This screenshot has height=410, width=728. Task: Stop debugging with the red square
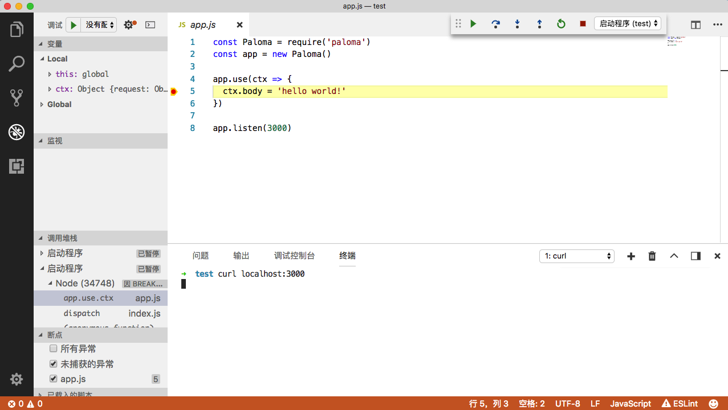[x=583, y=24]
